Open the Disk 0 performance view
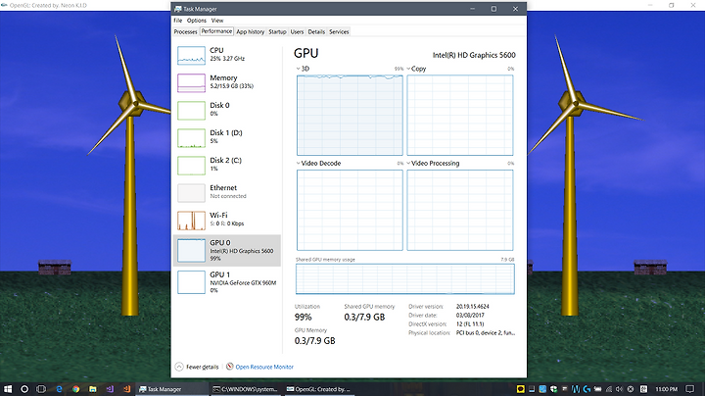 227,110
